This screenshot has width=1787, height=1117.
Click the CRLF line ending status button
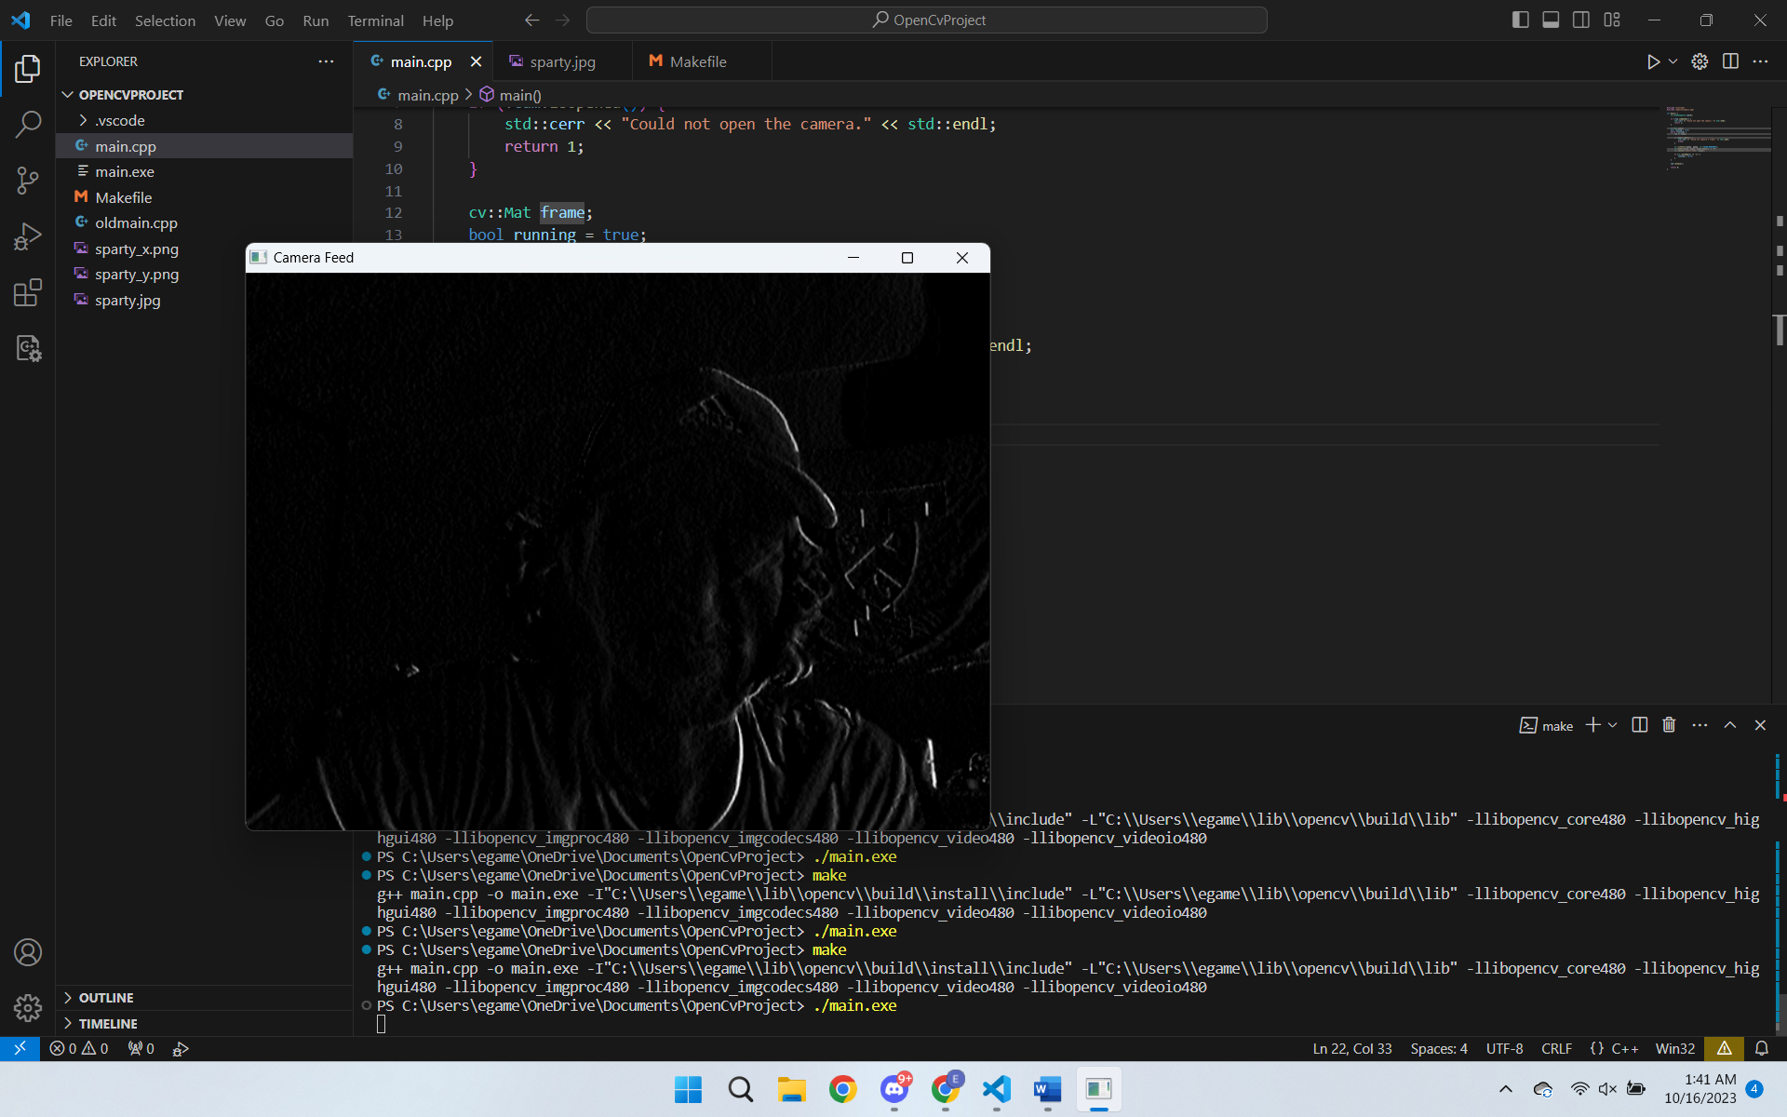tap(1556, 1048)
